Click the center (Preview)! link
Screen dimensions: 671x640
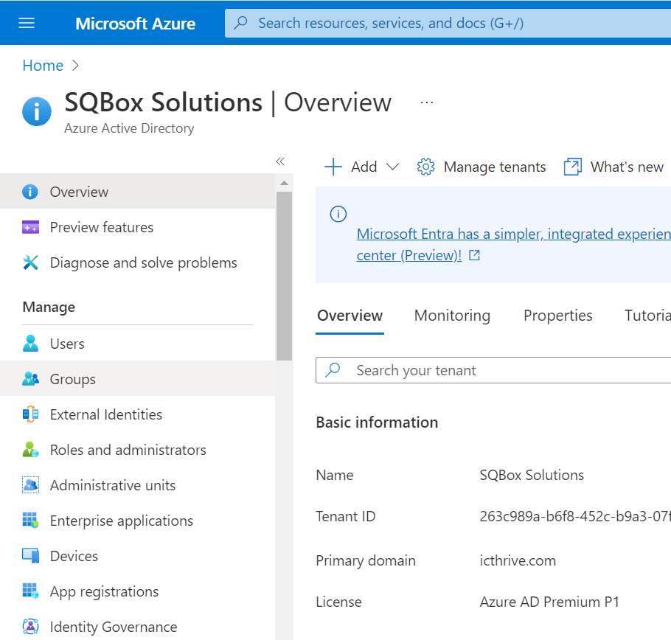click(x=409, y=255)
